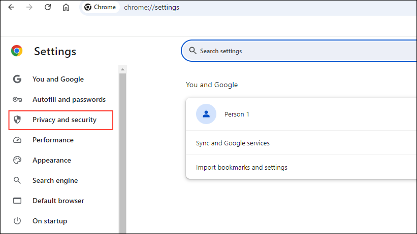This screenshot has width=417, height=234.
Task: Open Sync and Google services
Action: coord(301,143)
